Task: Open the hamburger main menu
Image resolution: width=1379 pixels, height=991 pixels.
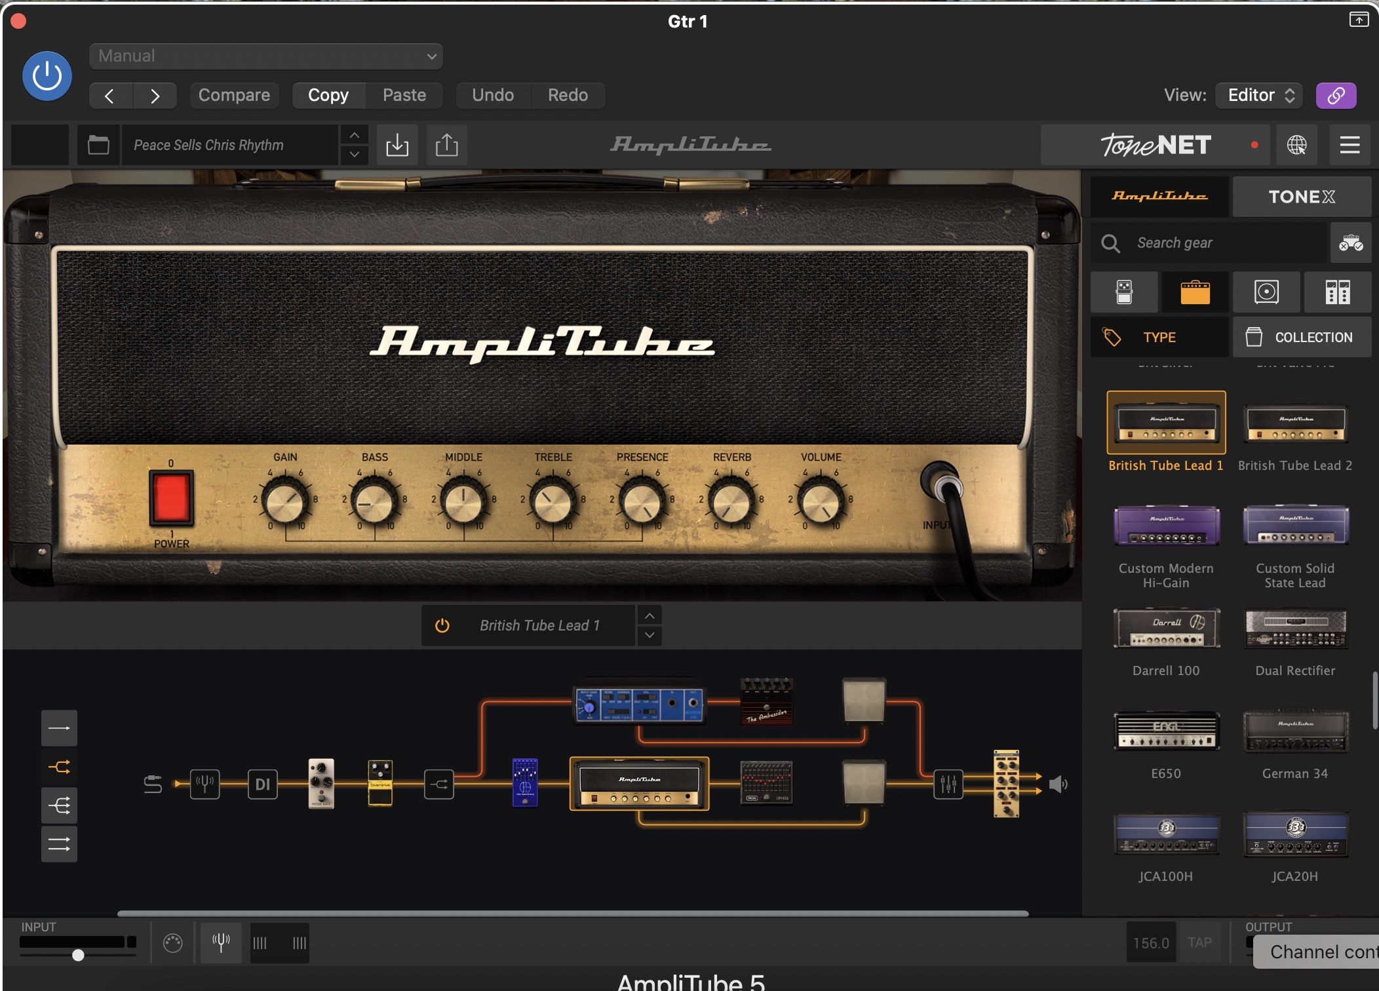Action: pos(1350,145)
